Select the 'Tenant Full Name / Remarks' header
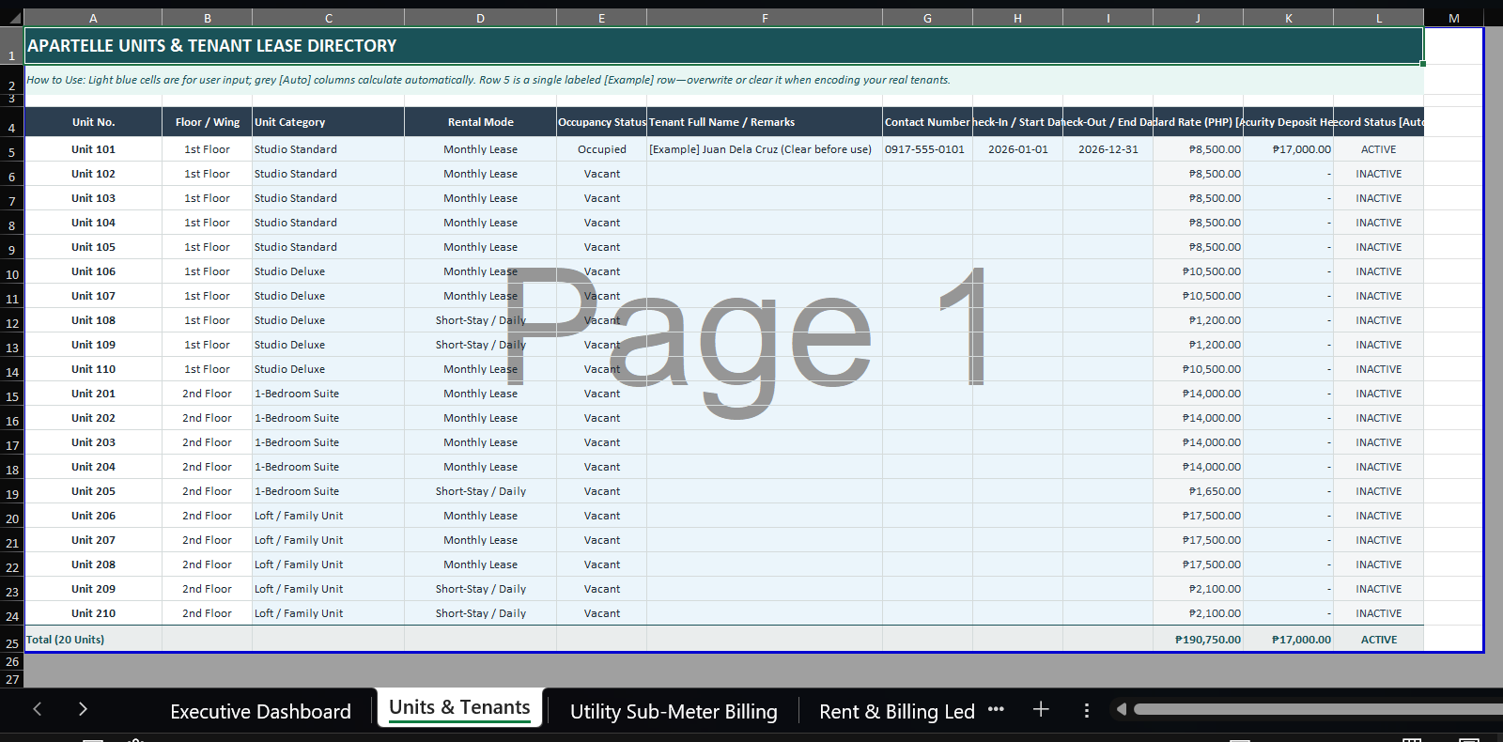1503x742 pixels. tap(765, 122)
